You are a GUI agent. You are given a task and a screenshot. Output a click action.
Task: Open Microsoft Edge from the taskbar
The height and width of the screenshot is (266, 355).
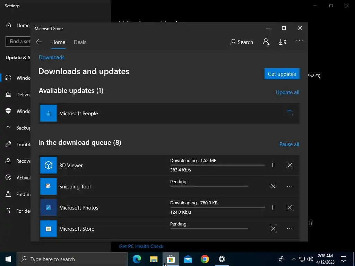[x=137, y=259]
